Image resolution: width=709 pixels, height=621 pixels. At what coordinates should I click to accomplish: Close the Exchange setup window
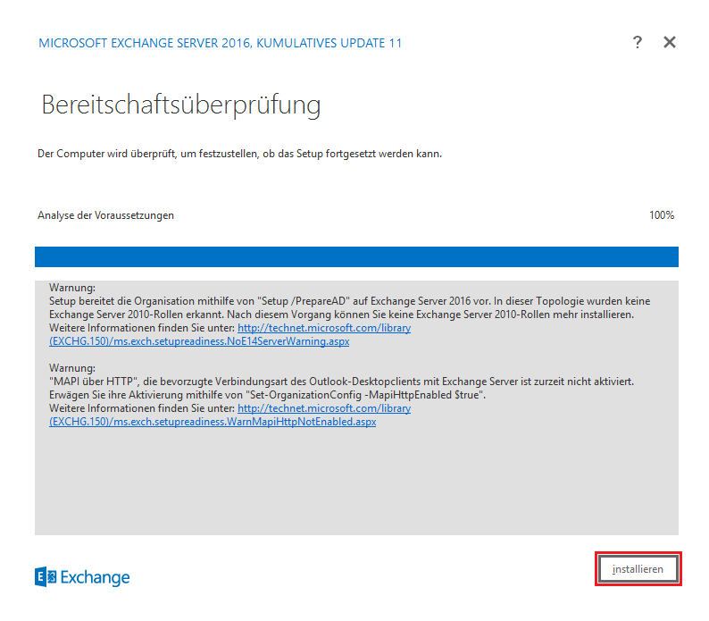click(670, 42)
